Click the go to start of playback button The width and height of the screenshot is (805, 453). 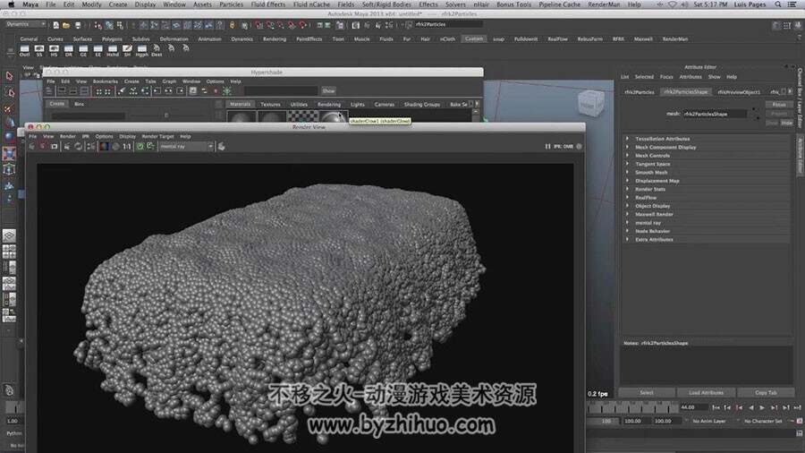[x=716, y=407]
